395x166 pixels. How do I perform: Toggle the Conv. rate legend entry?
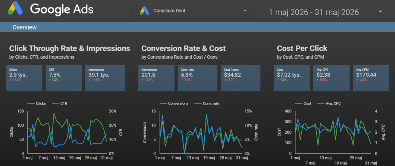(x=207, y=103)
